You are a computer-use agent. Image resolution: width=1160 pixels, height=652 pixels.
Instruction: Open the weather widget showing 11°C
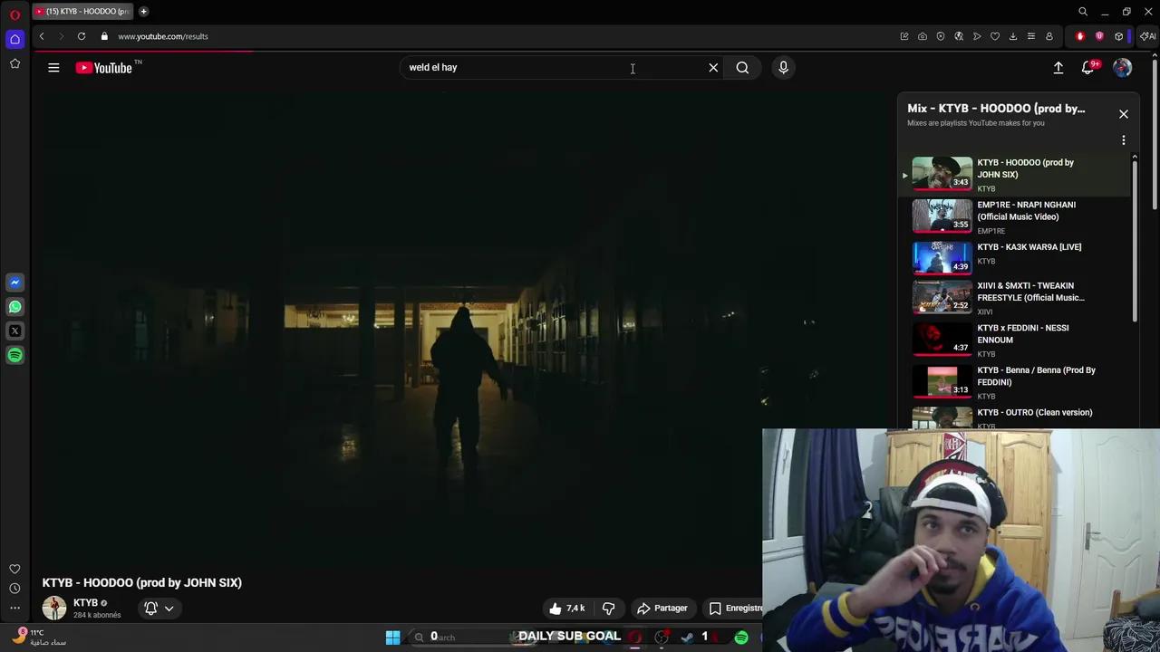click(x=39, y=638)
